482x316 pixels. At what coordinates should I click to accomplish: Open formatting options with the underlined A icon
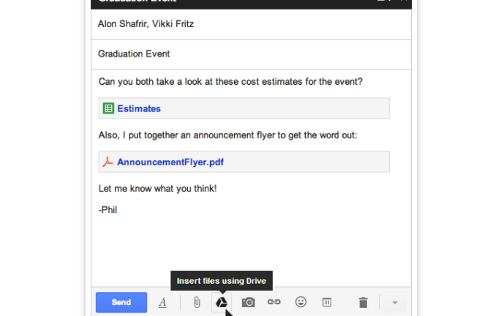162,303
